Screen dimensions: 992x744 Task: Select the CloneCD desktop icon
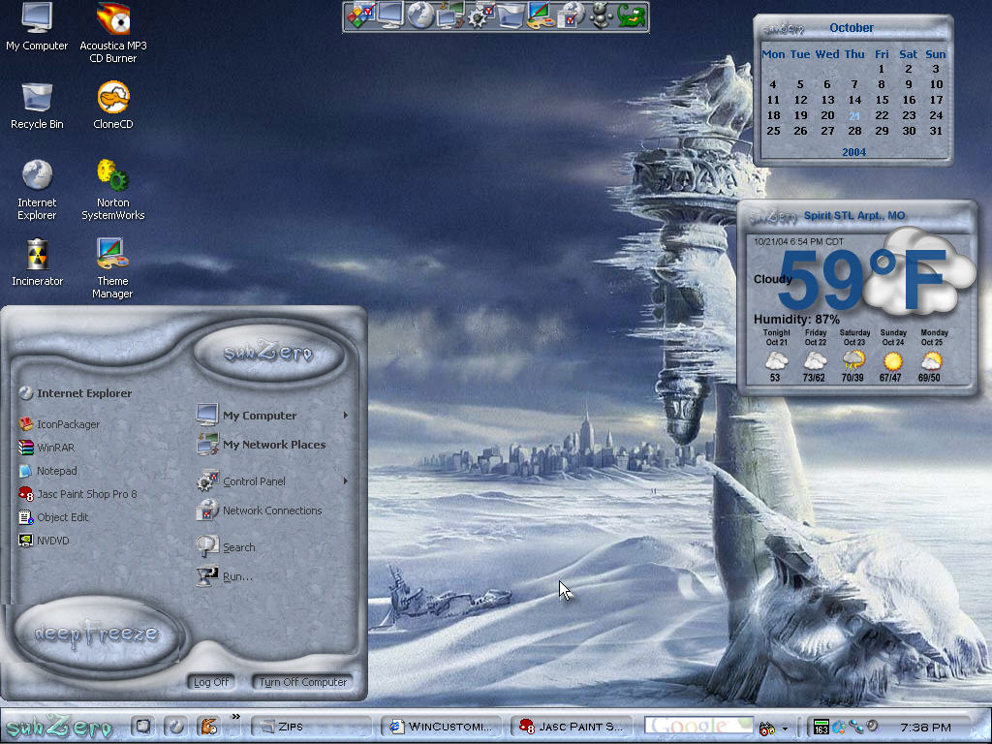[113, 106]
